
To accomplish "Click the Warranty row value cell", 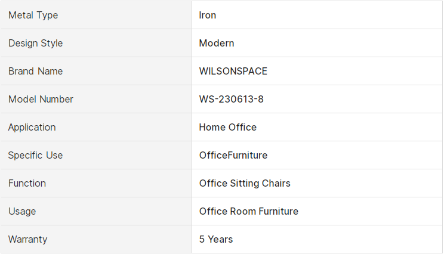I will point(317,239).
